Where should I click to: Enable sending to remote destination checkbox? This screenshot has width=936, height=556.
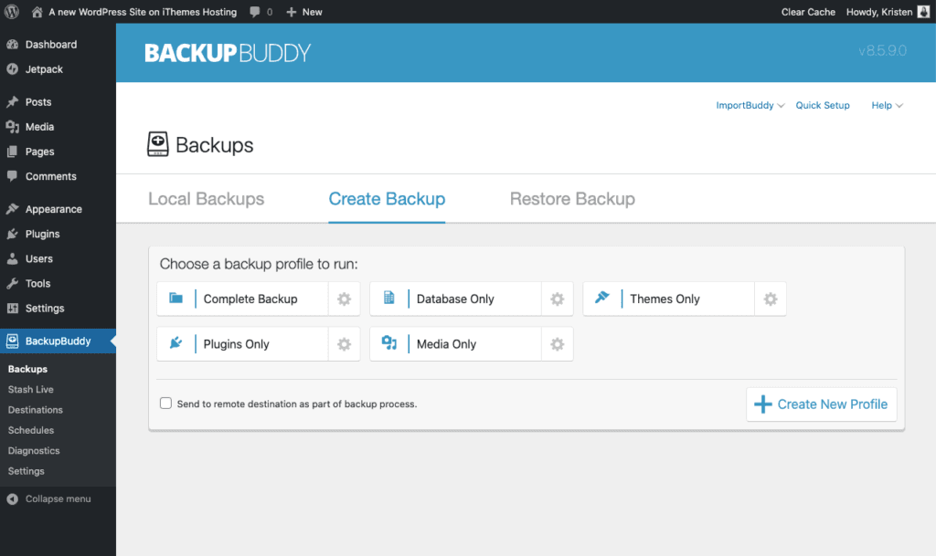(x=165, y=403)
